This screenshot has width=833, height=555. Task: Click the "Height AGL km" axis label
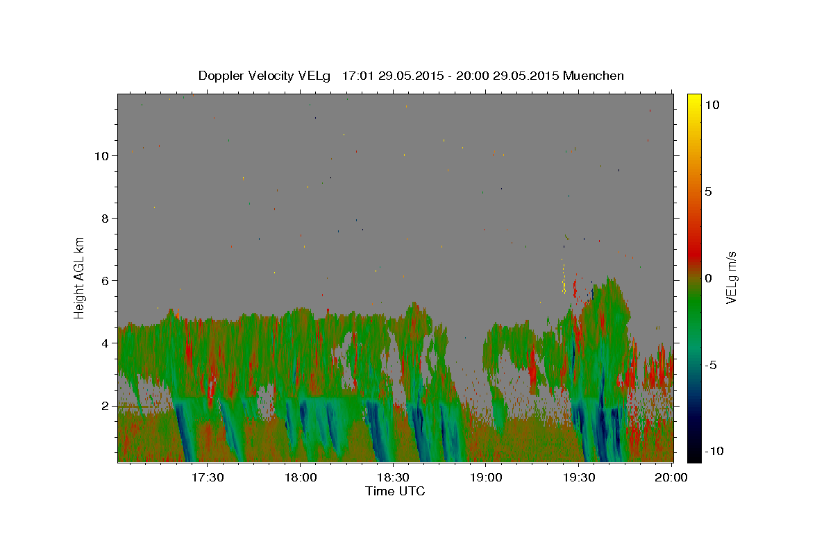click(x=80, y=277)
